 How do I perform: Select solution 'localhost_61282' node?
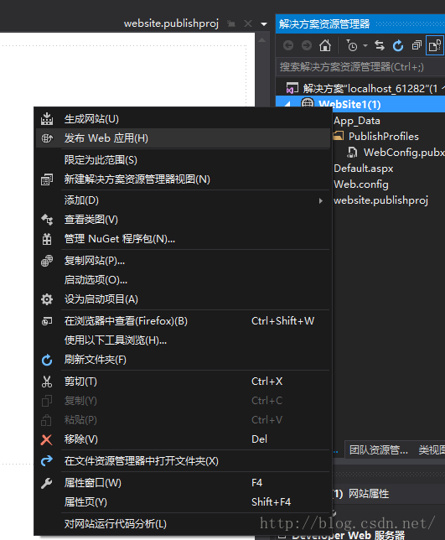365,89
